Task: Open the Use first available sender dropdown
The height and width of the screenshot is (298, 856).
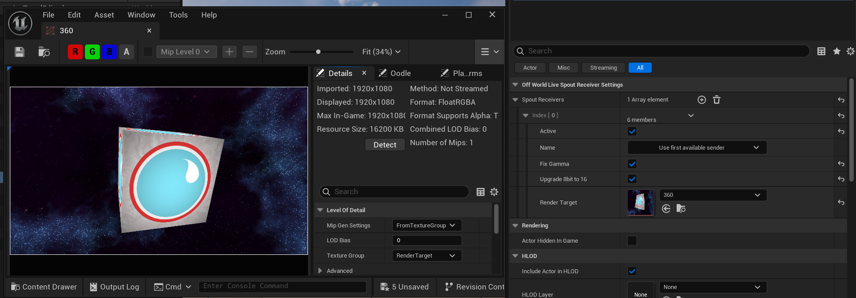Action: [x=697, y=147]
